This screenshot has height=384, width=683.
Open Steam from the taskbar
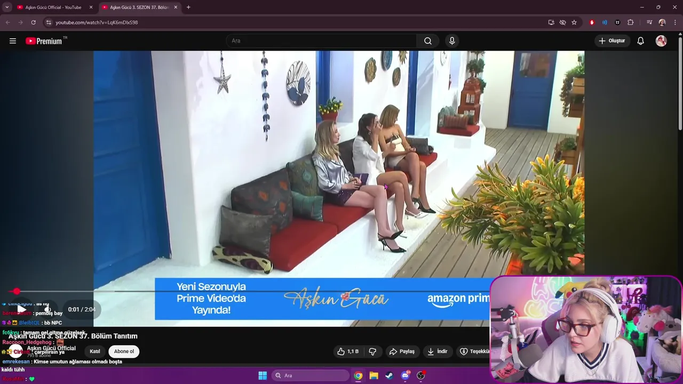tap(389, 375)
